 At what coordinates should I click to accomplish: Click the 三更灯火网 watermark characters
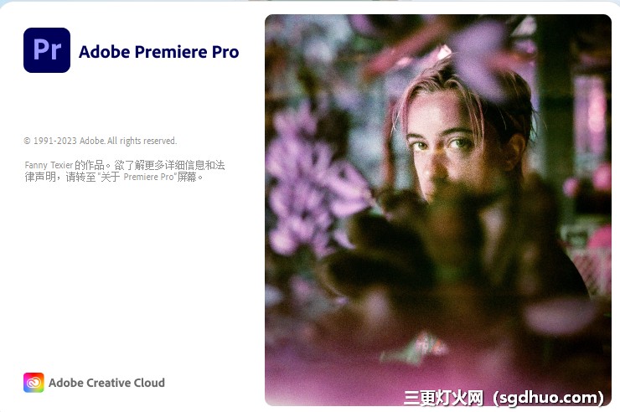coord(443,398)
